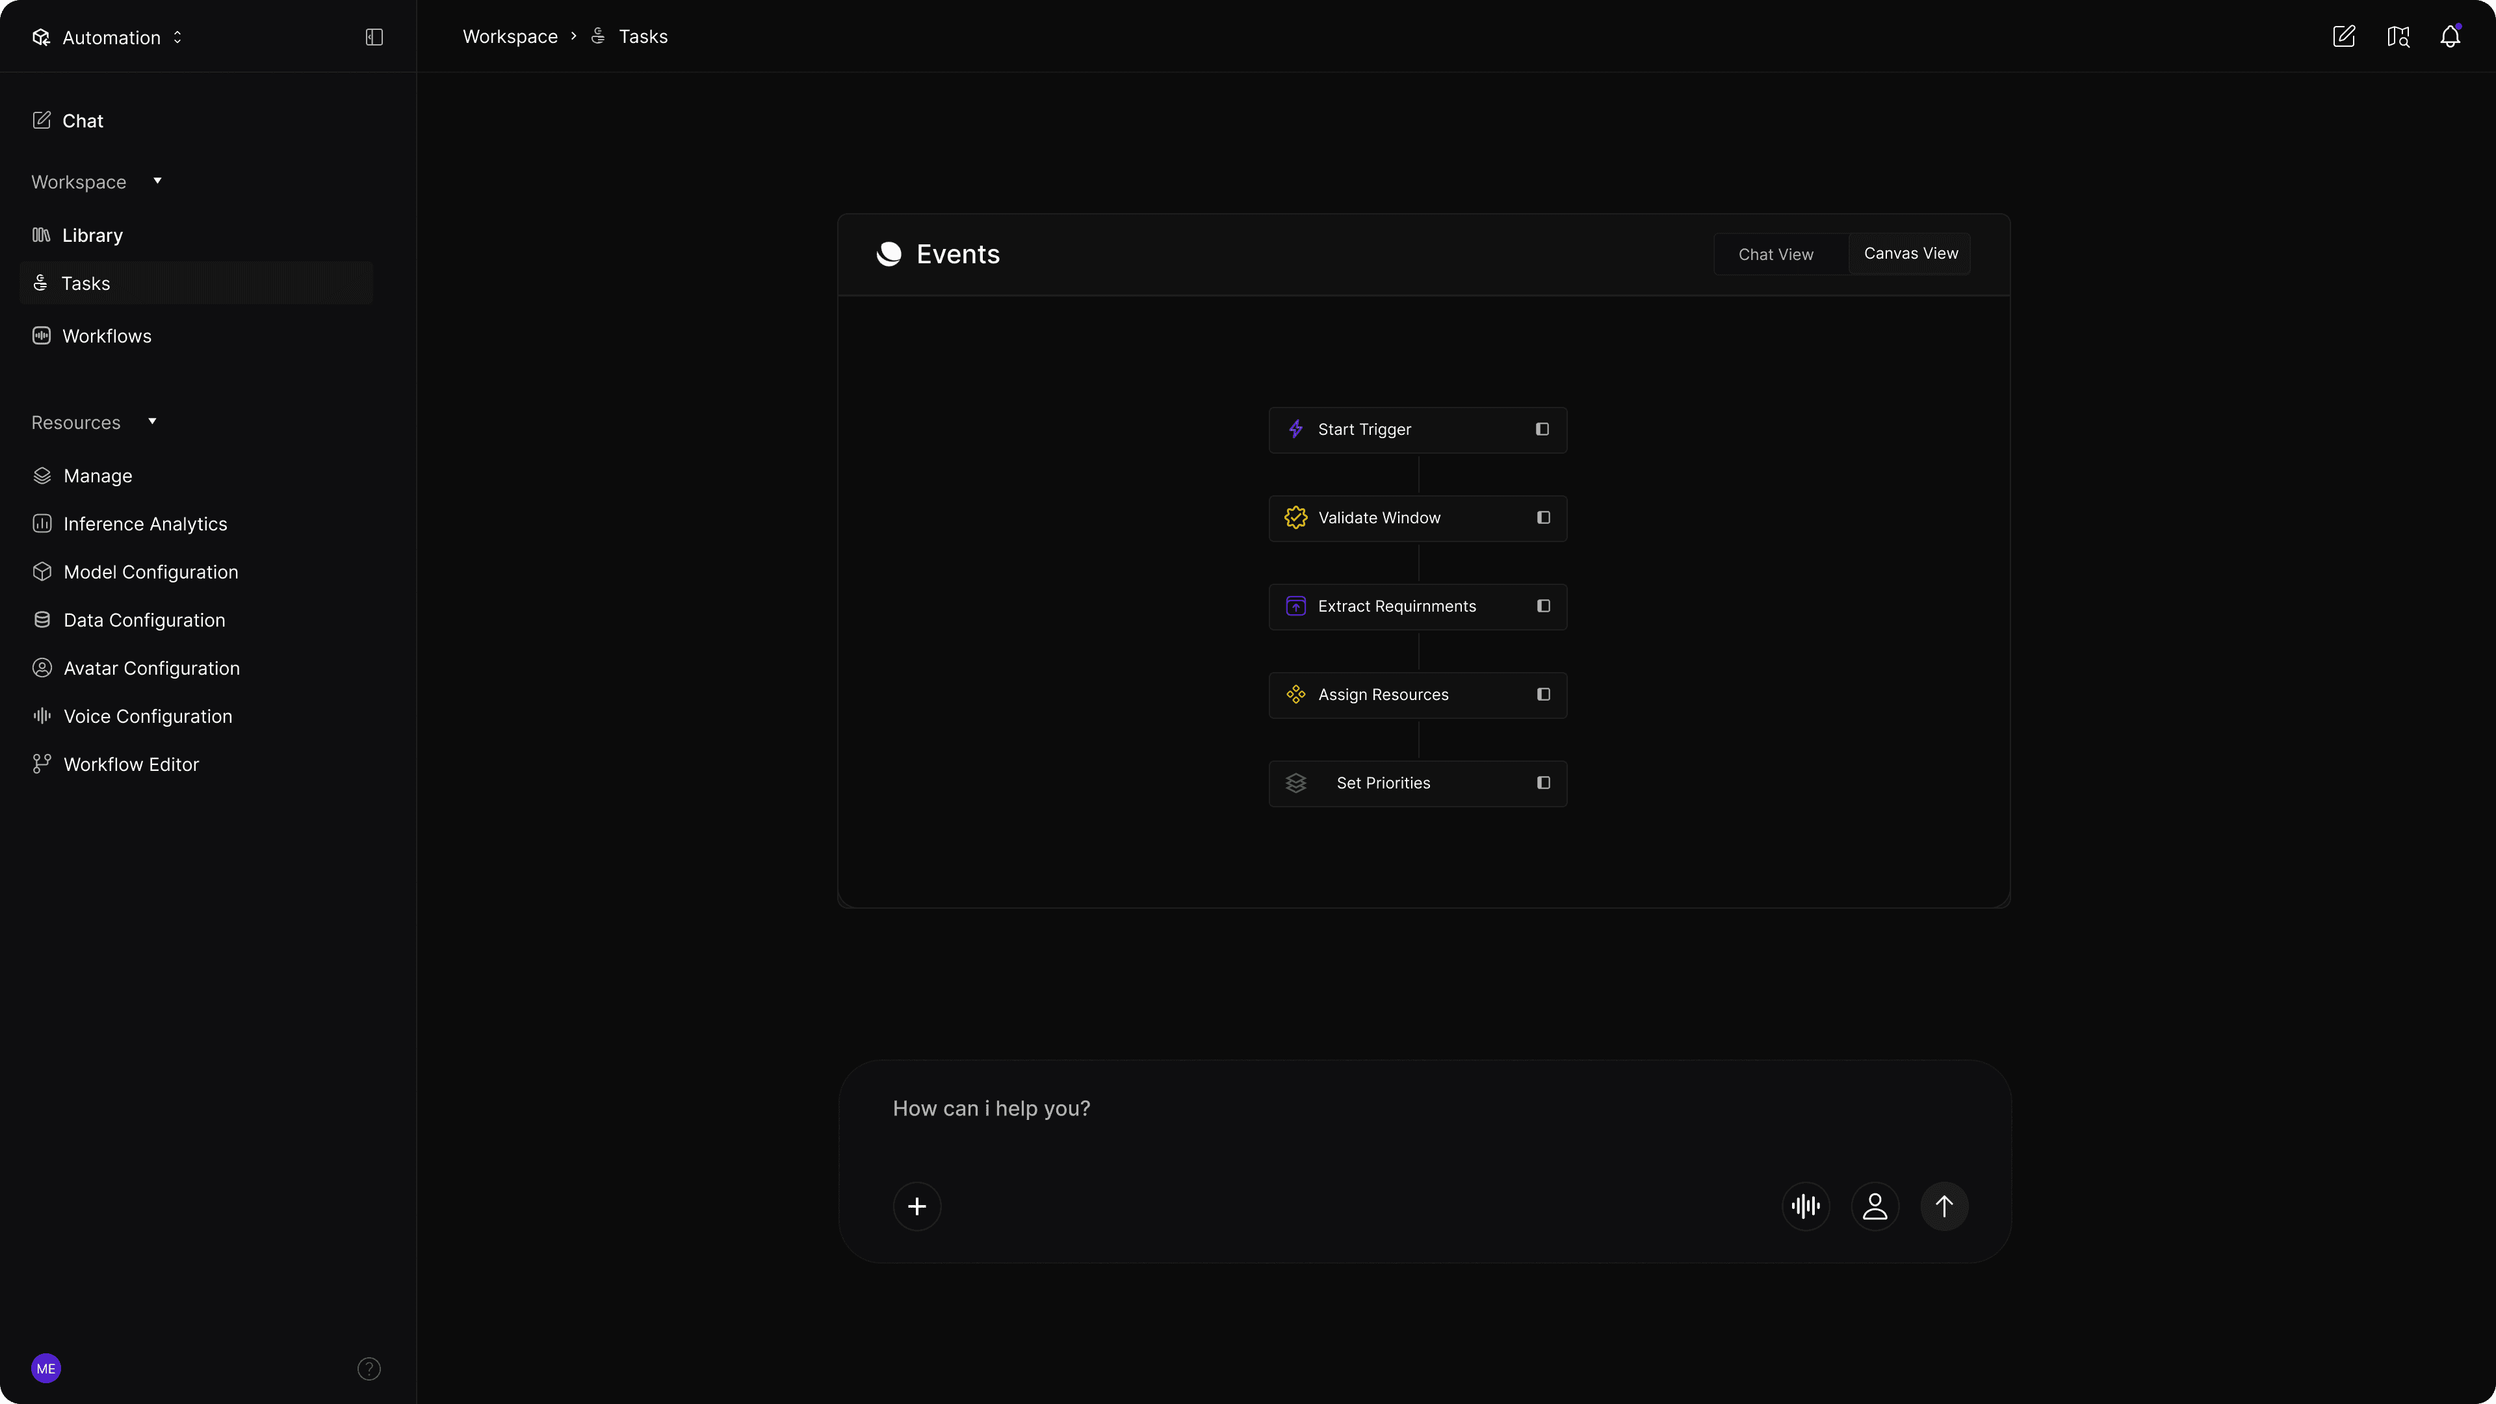Open the map search icon in header
The image size is (2496, 1404).
point(2397,37)
